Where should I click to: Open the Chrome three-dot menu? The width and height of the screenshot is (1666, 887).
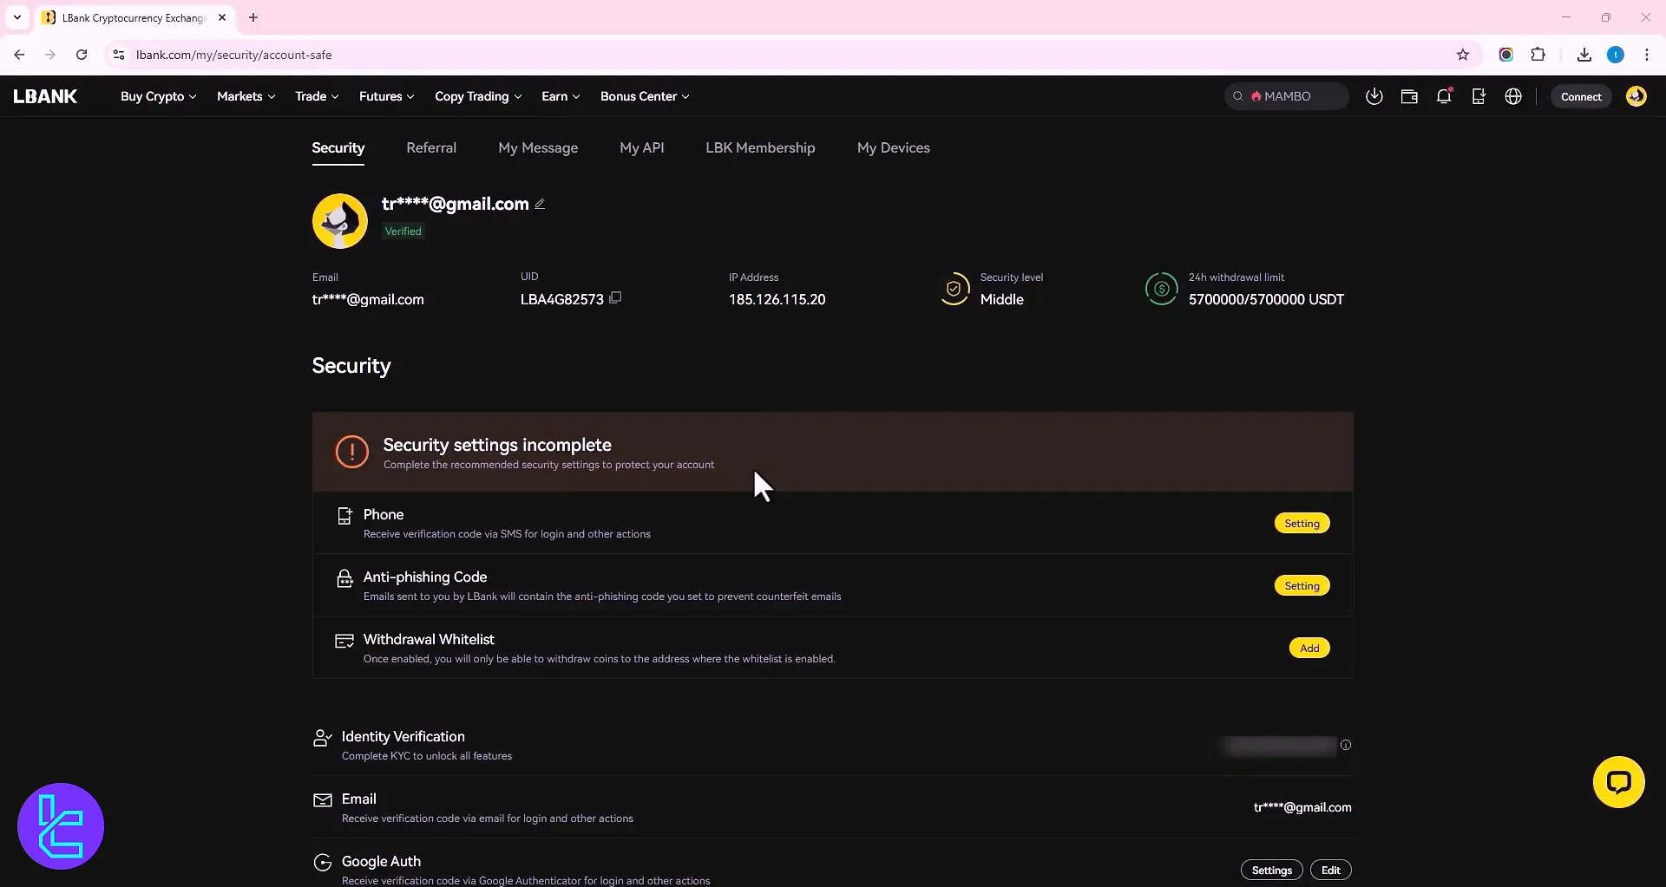[x=1646, y=55]
